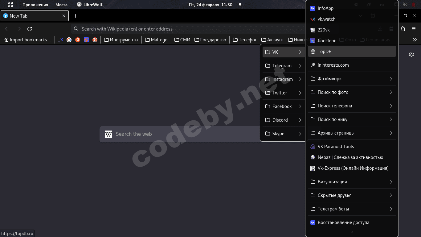Image resolution: width=421 pixels, height=237 pixels.
Task: Expand the Визуализация folder
Action: point(352,182)
